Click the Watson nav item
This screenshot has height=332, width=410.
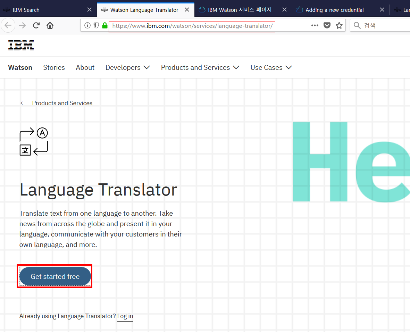pyautogui.click(x=20, y=67)
